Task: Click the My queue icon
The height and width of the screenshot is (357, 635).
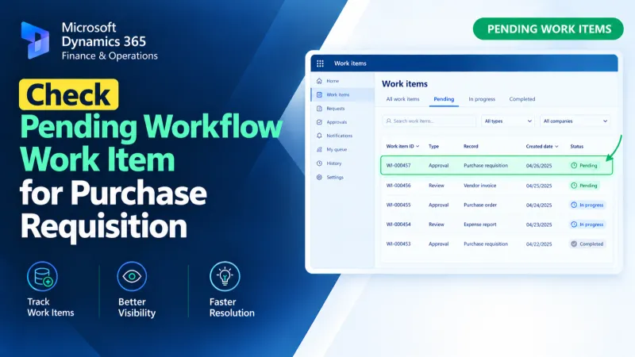Action: click(x=319, y=149)
